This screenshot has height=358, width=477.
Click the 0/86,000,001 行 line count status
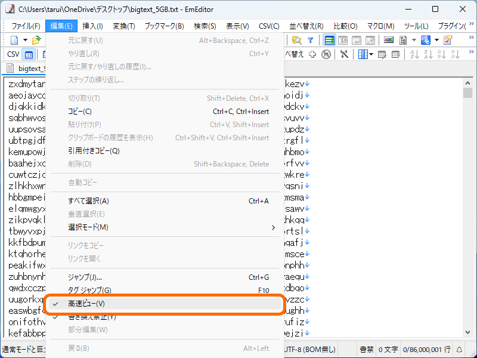point(426,350)
